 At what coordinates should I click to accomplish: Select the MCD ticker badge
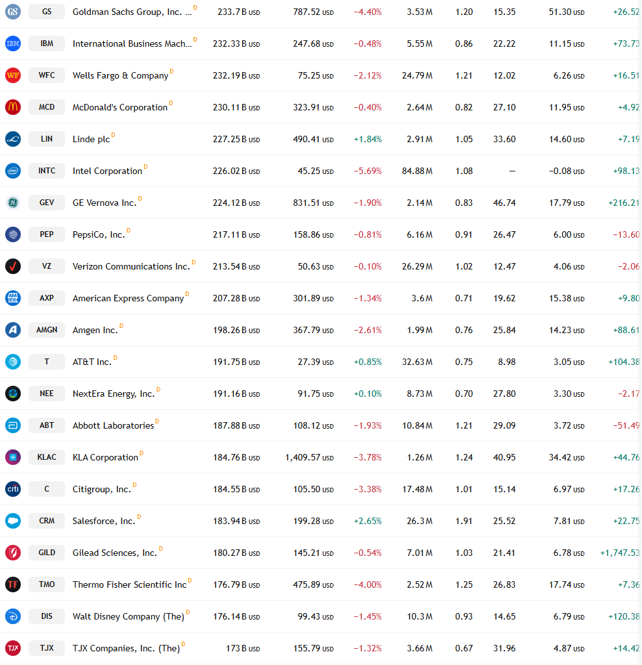[47, 107]
